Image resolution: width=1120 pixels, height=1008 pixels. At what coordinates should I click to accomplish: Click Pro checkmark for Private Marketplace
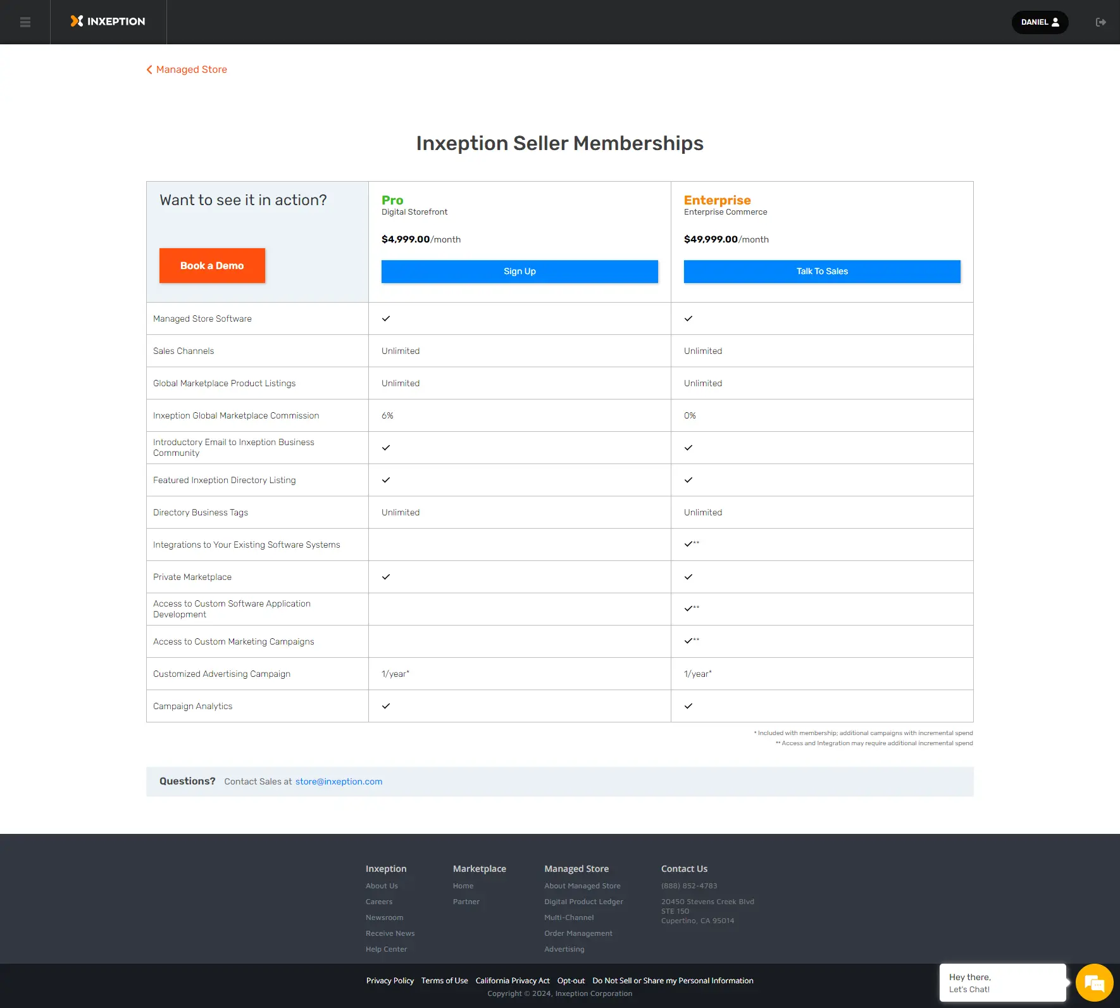point(386,577)
